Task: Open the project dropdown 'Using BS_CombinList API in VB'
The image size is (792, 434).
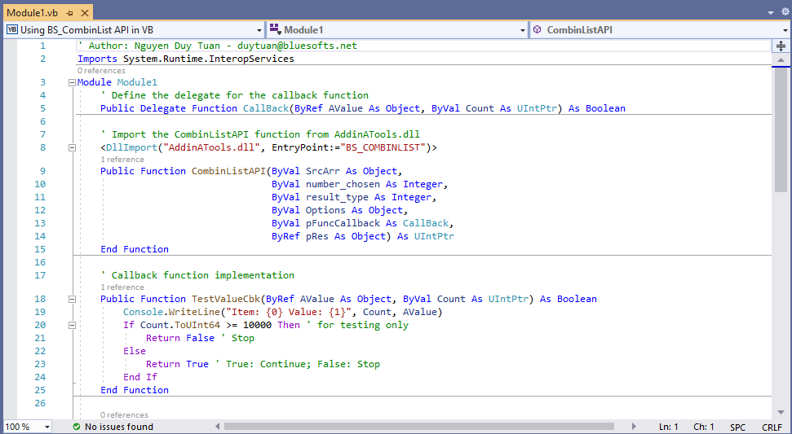Action: click(134, 30)
